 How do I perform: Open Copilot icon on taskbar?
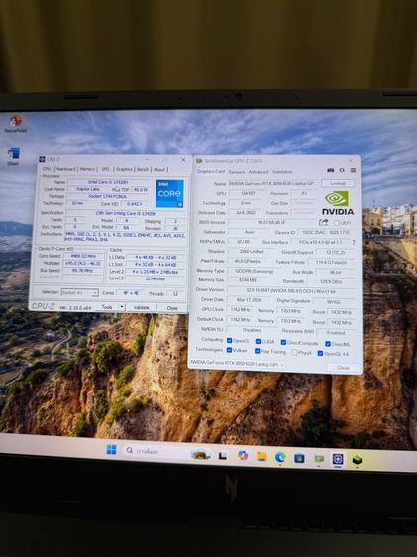pyautogui.click(x=243, y=455)
